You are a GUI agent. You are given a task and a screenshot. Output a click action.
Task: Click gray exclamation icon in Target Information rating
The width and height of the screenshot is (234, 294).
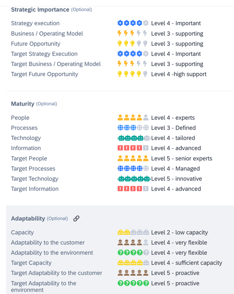[x=146, y=189]
